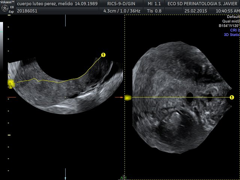The width and height of the screenshot is (240, 180).
Task: Click the green 'A' plane label at bottom
Action: tap(121, 178)
